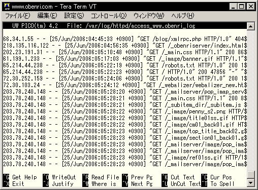
Task: Open the ファイル(F) menu
Action: 18,16
